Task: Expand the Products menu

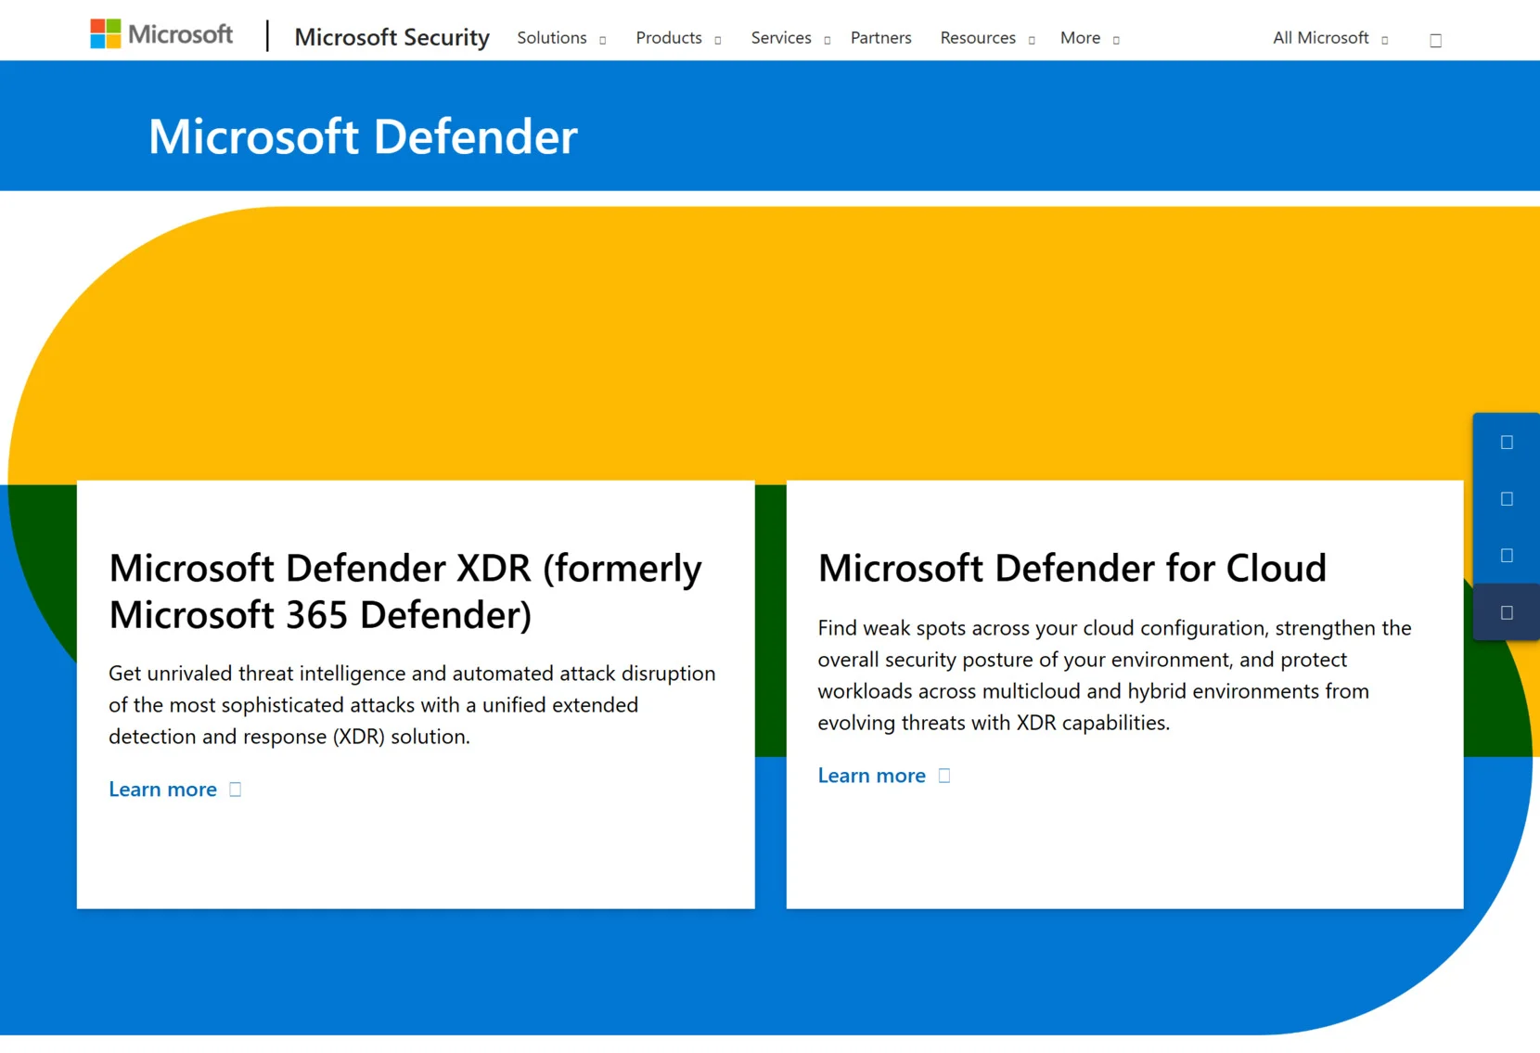Action: [678, 38]
